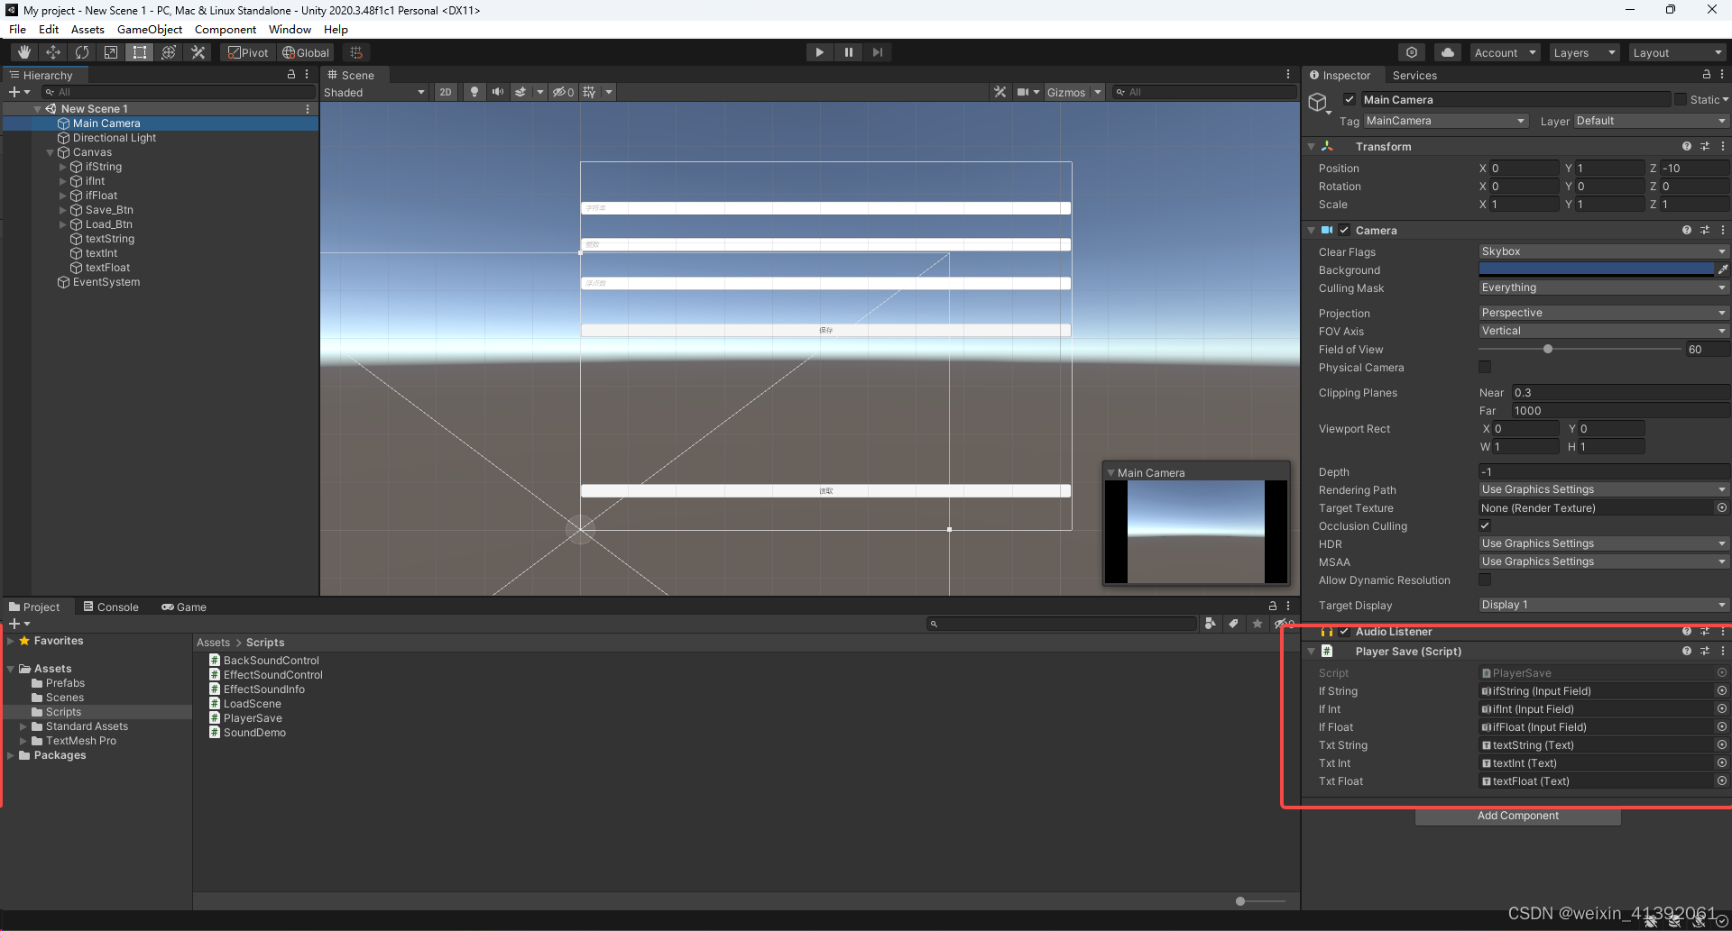Click the Background color swatch
The height and width of the screenshot is (931, 1732).
point(1597,269)
